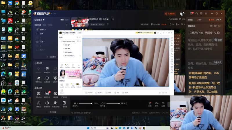Open customer service headset icon

(x=197, y=13)
